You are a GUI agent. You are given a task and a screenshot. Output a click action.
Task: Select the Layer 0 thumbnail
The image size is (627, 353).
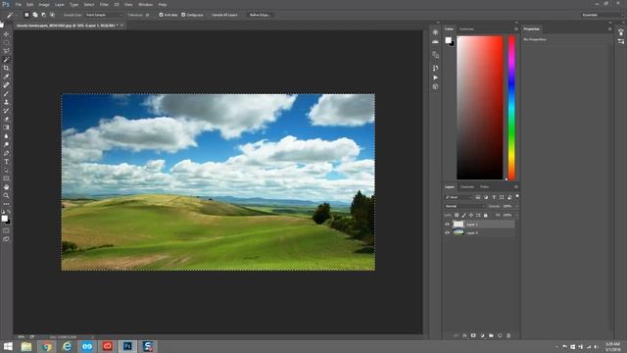click(458, 232)
